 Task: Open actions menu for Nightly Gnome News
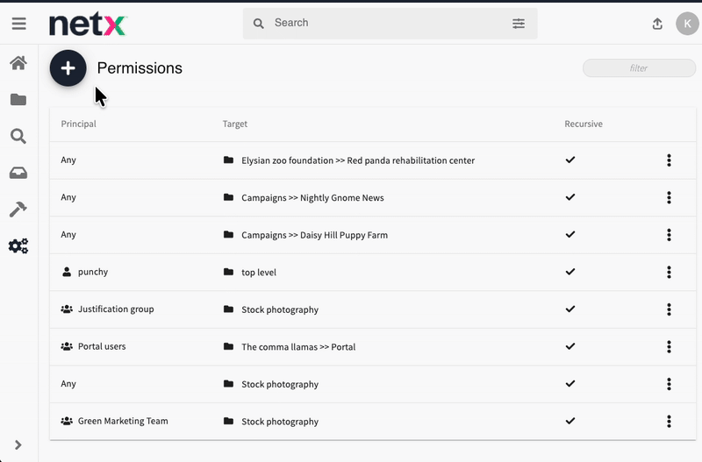click(x=669, y=197)
